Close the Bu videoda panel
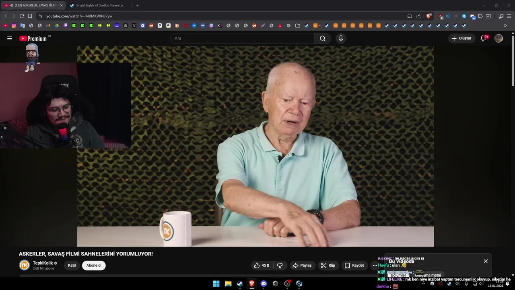Screen dimensions: 515x290 [x=486, y=261]
